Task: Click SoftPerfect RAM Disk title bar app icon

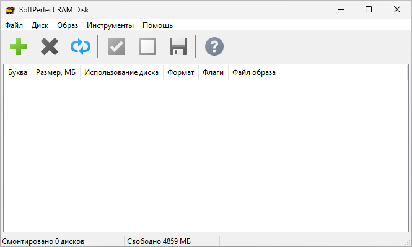Action: [10, 10]
